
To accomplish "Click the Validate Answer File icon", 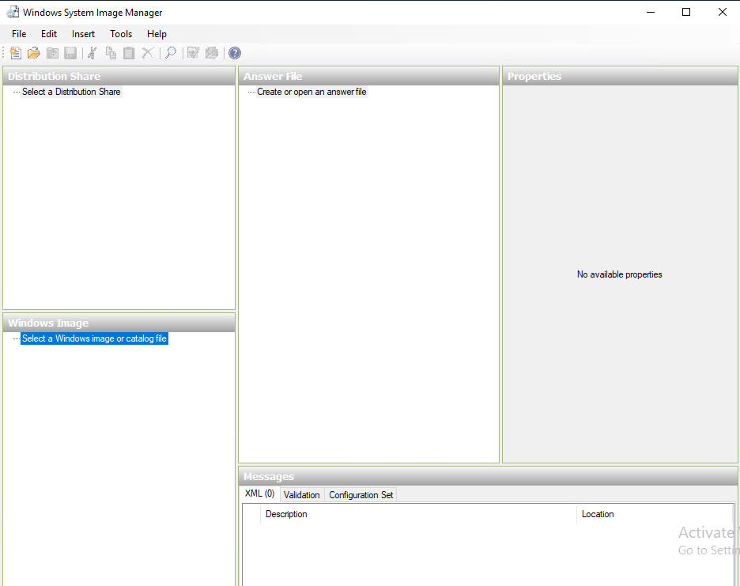I will click(x=193, y=53).
